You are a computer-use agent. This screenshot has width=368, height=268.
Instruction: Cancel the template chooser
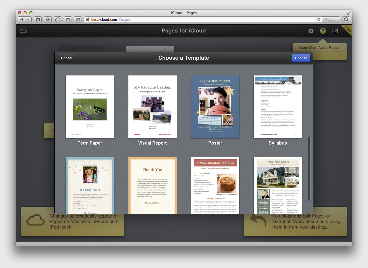pyautogui.click(x=67, y=58)
